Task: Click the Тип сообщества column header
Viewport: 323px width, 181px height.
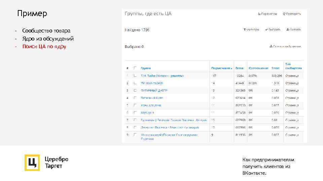Action: pyautogui.click(x=293, y=66)
